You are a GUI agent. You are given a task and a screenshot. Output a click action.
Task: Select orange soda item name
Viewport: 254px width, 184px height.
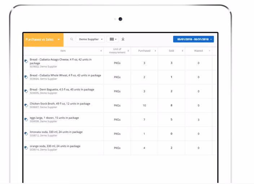tap(55, 146)
